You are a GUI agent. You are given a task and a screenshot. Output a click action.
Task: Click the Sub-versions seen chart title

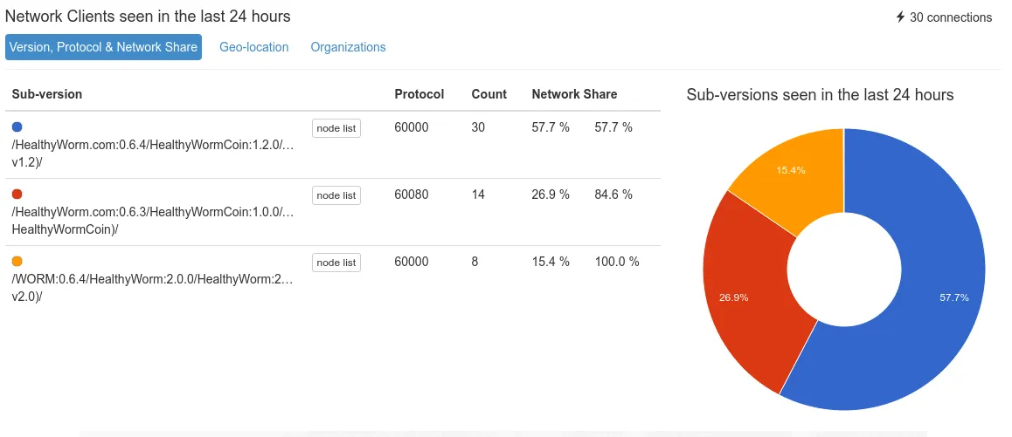point(820,95)
